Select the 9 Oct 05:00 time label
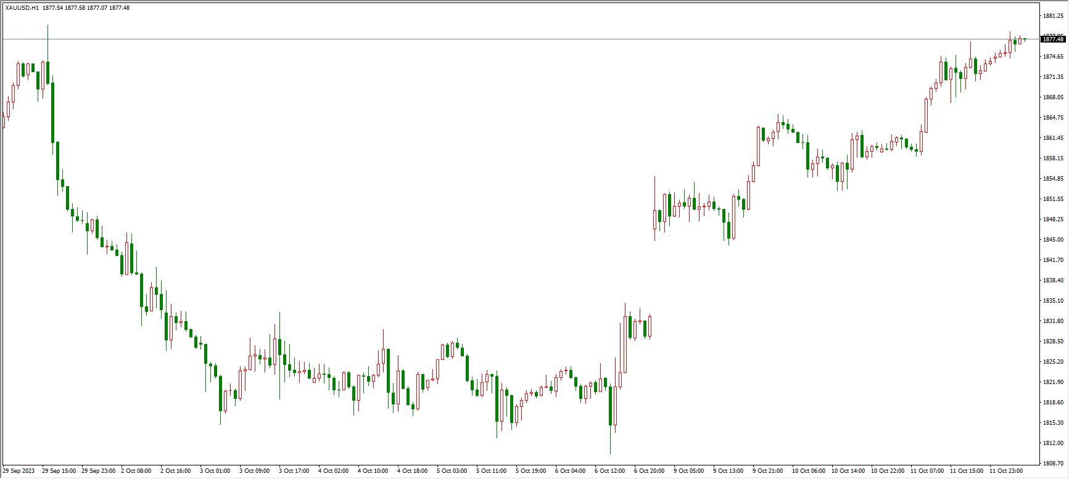Screen dimensions: 1069x479 tap(689, 472)
